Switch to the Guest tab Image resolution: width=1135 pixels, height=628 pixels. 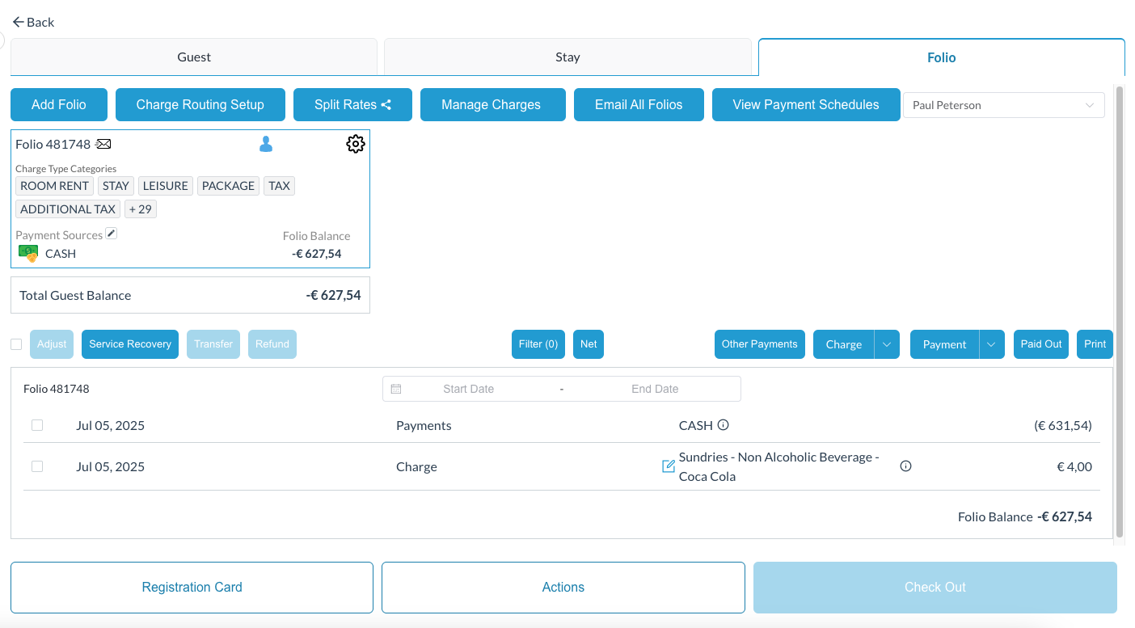tap(194, 57)
